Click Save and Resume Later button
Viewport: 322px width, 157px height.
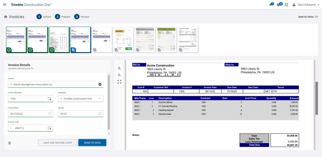pyautogui.click(x=58, y=143)
